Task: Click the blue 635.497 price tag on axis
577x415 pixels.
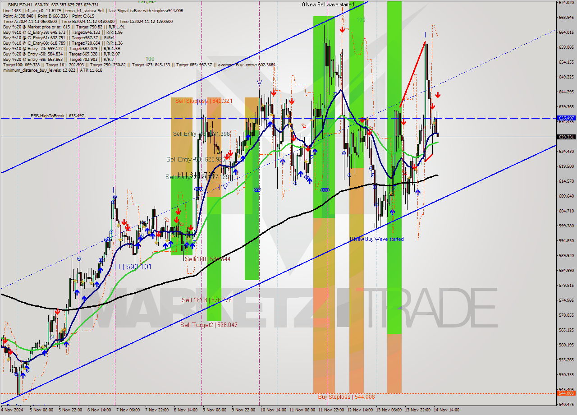Action: click(566, 118)
